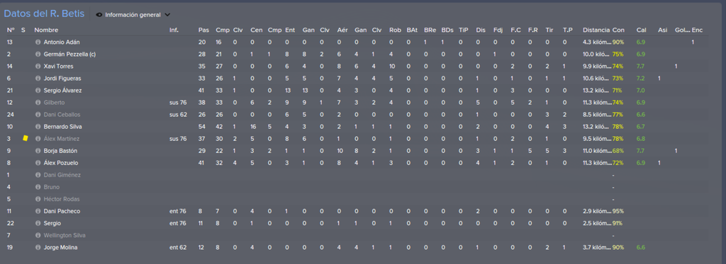Click info icon beside Bernardo Silva
Screen dimensions: 726x264
click(x=38, y=126)
